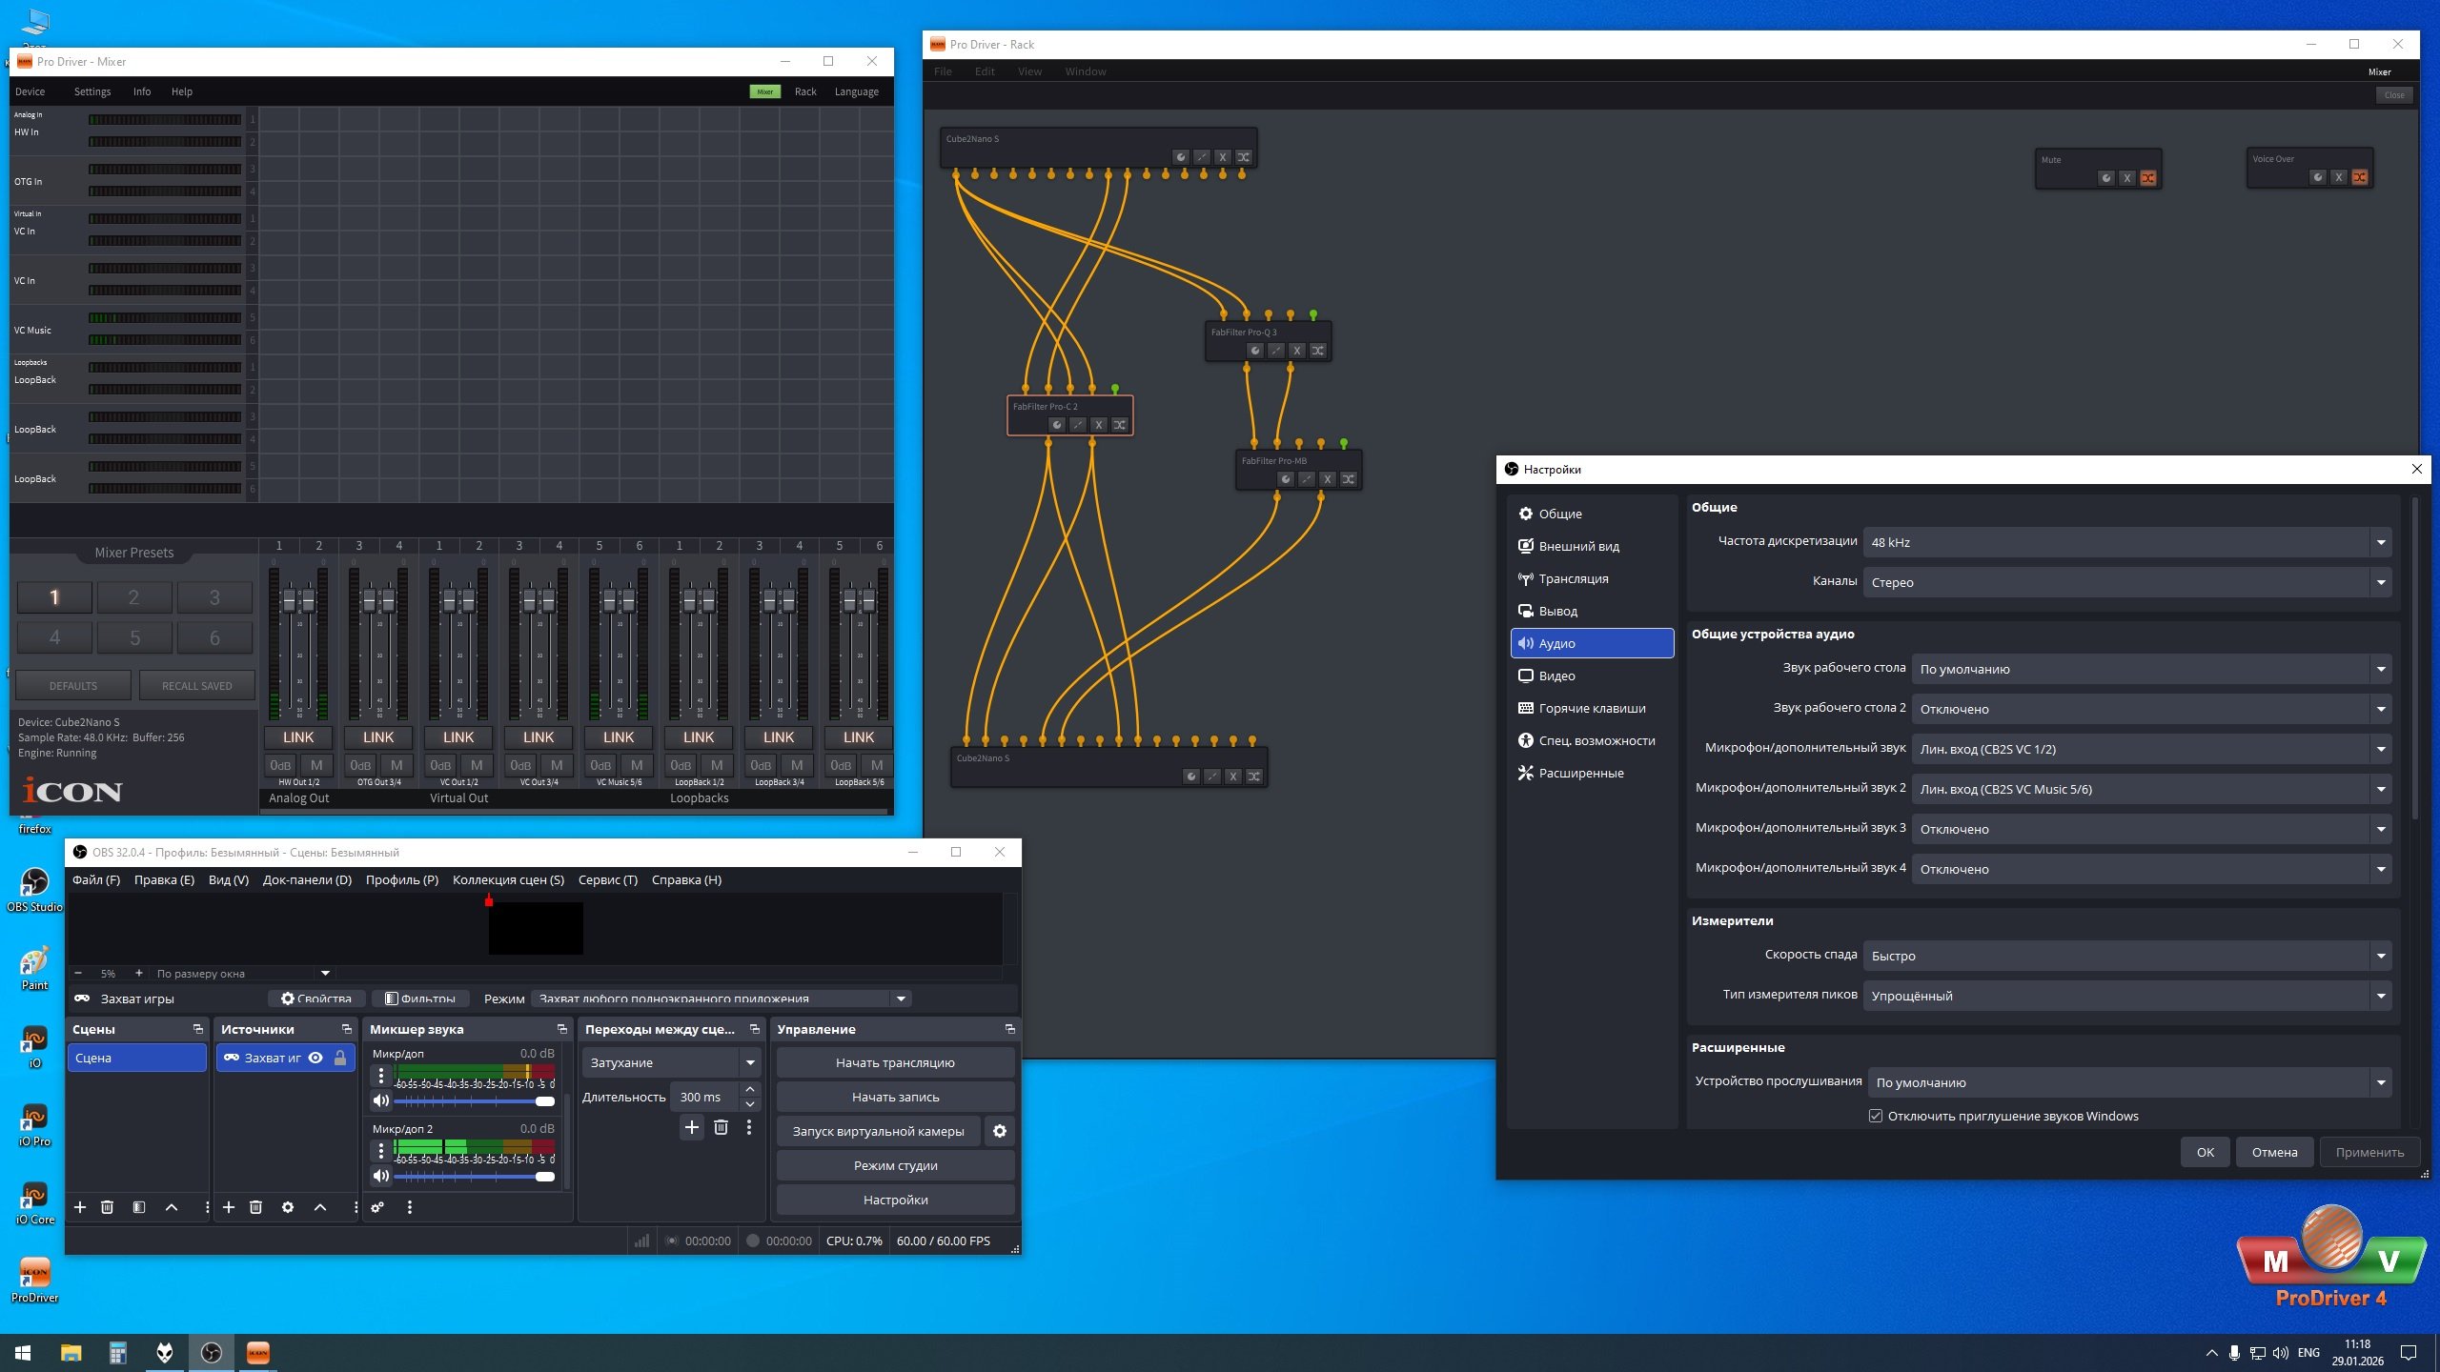Mute the Микр/доп 2 speaker icon

pos(381,1177)
